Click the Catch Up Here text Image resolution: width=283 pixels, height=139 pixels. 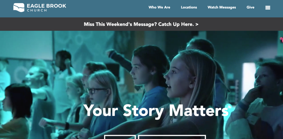point(176,24)
